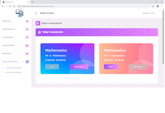This screenshot has width=165, height=113.
Task: Click the Dashboard home icon
Action: (x=27, y=21)
